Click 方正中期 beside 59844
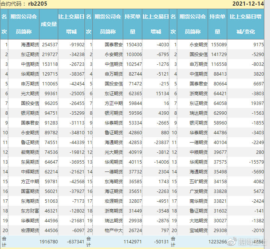This screenshot has height=249, width=270. point(114,103)
